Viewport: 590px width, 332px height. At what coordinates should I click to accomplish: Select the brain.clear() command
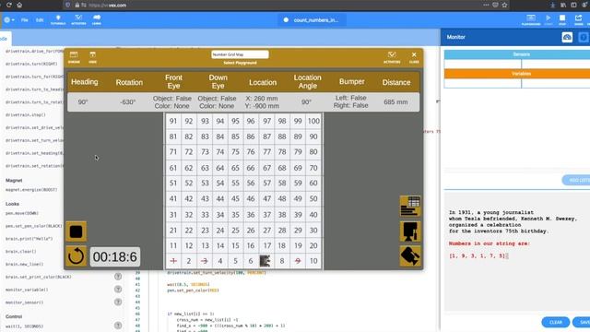21,252
